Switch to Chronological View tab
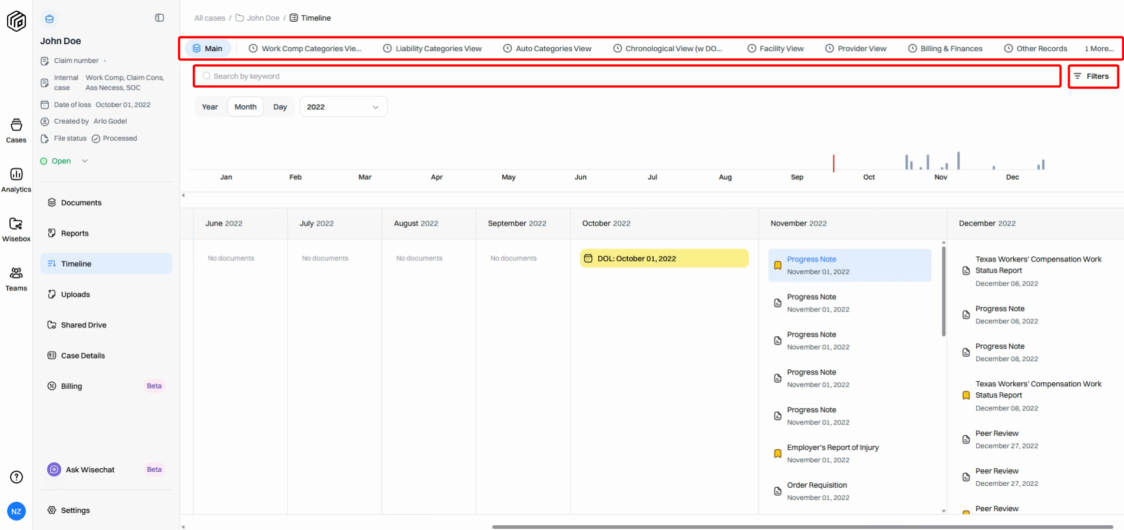Screen dimensions: 1124x530 pos(667,48)
